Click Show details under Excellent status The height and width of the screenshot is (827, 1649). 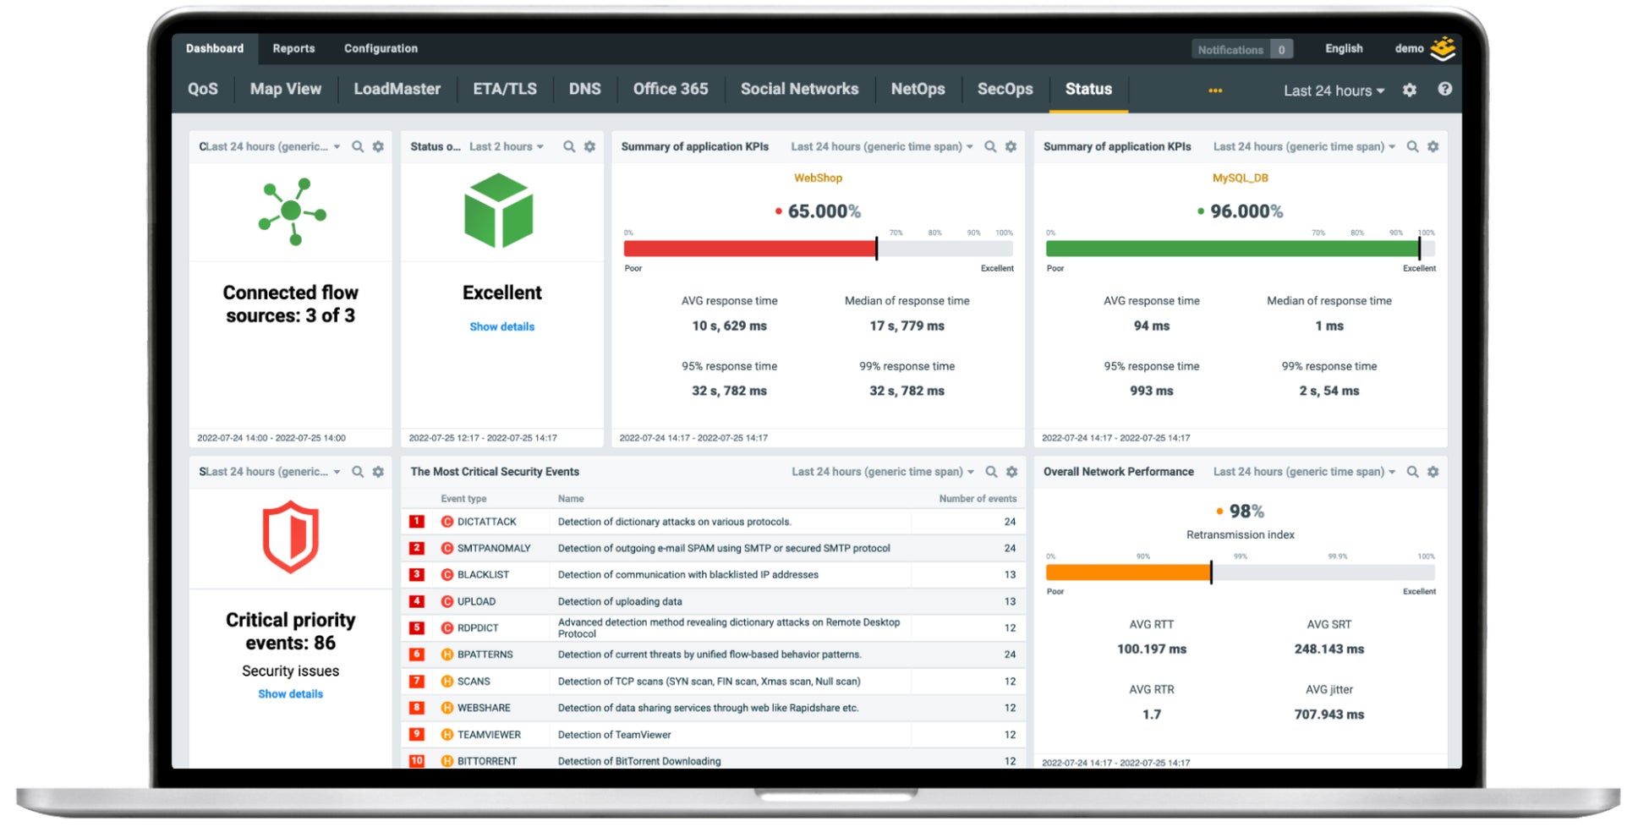point(501,327)
